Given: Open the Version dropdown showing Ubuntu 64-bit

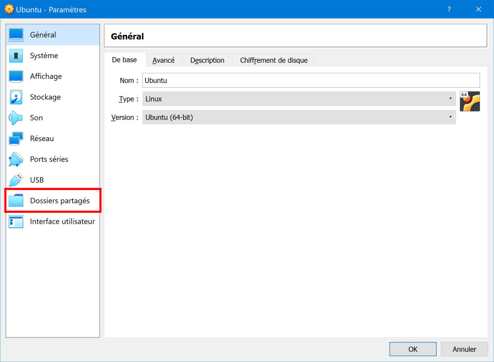Looking at the screenshot, I should pos(298,117).
